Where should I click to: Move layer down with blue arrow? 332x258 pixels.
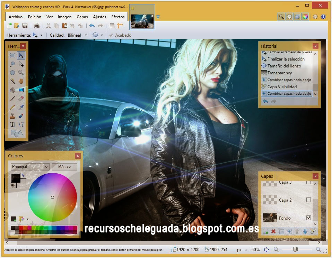[305, 231]
